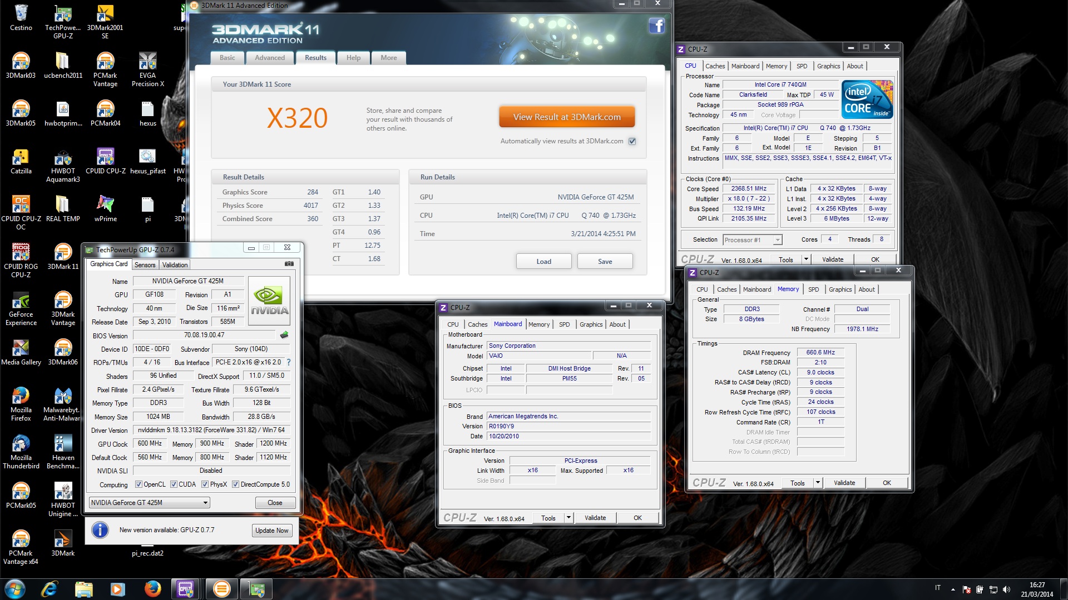Toggle PhysX checkbox in GPU-Z
The height and width of the screenshot is (600, 1068).
click(205, 484)
